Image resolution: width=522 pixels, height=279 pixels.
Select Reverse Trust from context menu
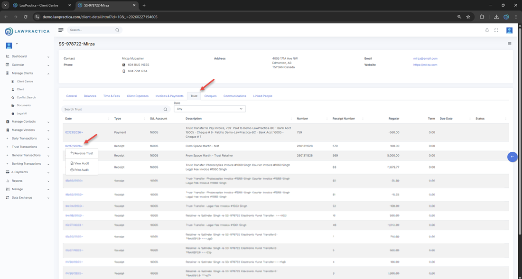tap(83, 153)
